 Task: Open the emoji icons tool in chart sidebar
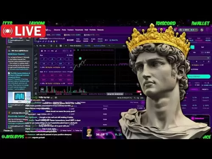point(36,79)
